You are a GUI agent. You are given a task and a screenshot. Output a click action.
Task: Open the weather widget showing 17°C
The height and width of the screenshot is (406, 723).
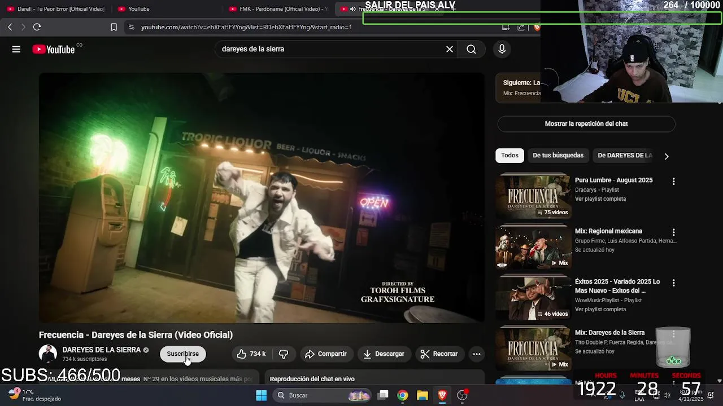click(x=35, y=395)
